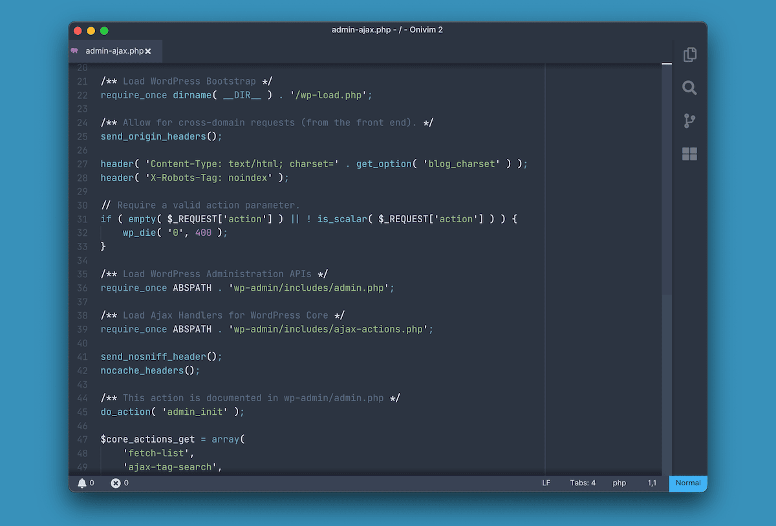Click the 1,1 cursor position indicator

tap(652, 483)
